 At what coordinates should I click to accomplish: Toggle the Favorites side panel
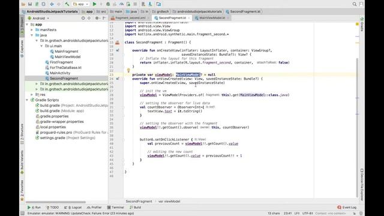coord(22,191)
